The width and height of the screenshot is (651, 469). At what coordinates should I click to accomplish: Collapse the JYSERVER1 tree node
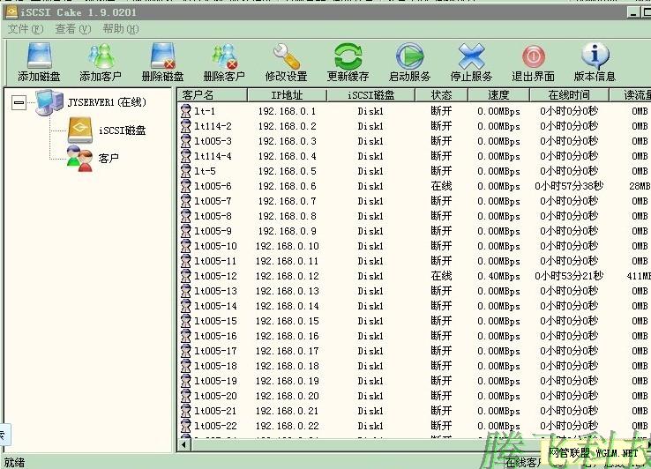click(x=19, y=102)
